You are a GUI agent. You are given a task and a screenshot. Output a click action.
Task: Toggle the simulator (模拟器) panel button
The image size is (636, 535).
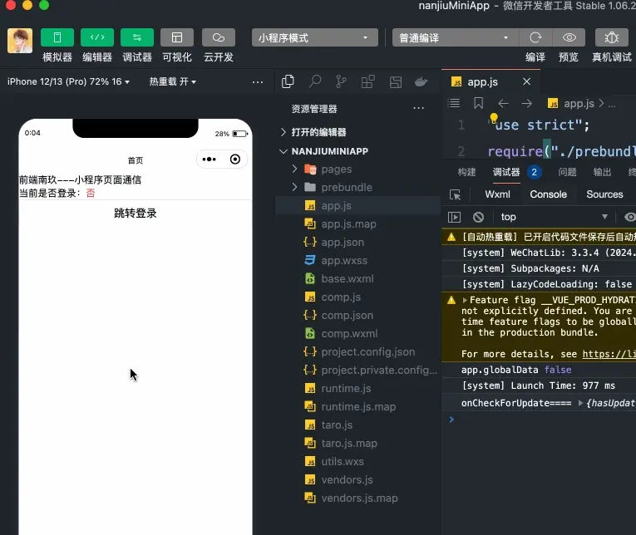pos(57,37)
